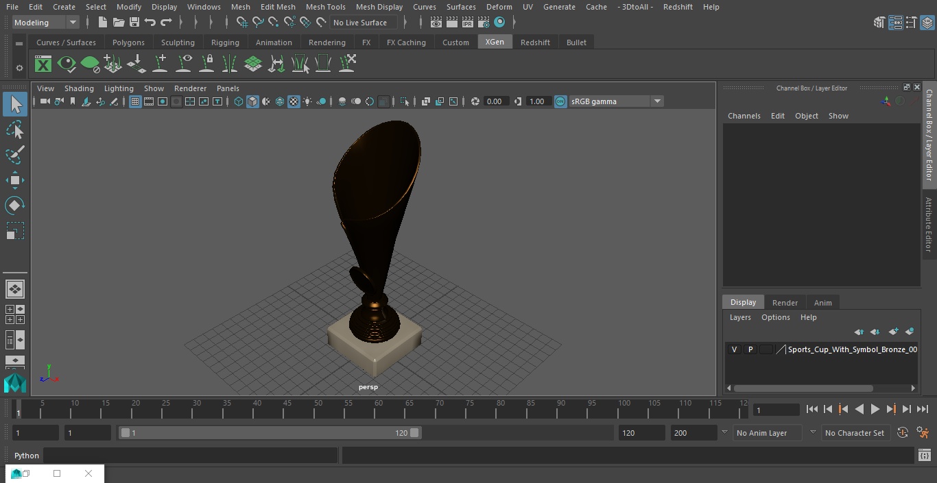Toggle isolate select in viewport
Viewport: 937px width, 483px height.
click(405, 101)
